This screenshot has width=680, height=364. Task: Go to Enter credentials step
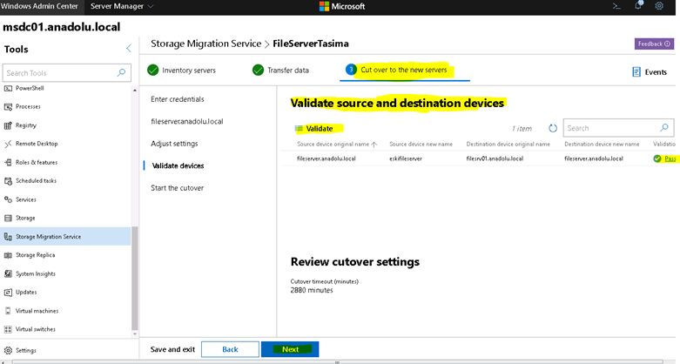pos(178,99)
